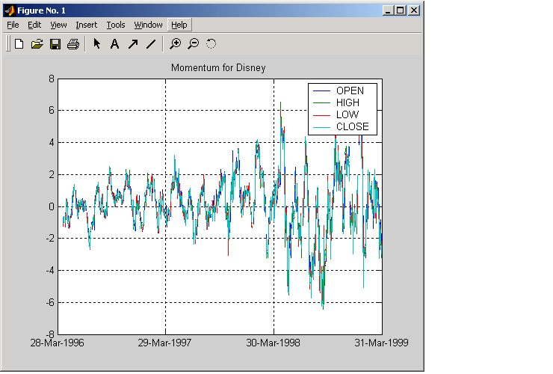Activate the Zoom In magnifier
Viewport: 553px width, 374px height.
(175, 44)
